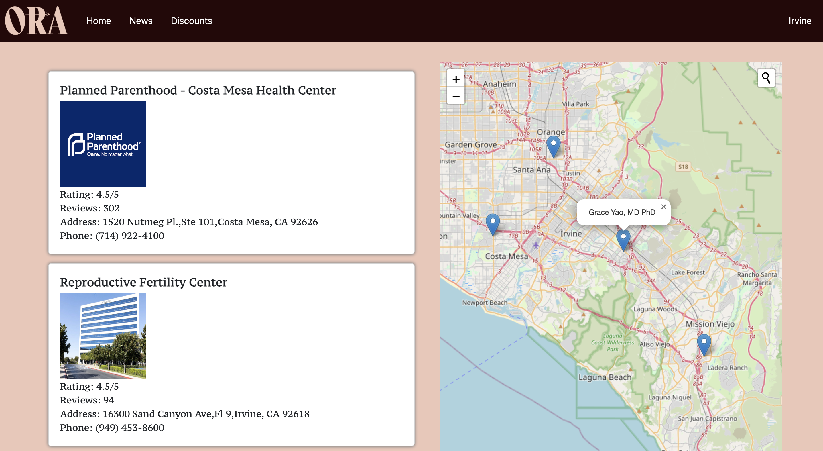Click the Sand Canyon Ave address line
This screenshot has height=451, width=823.
point(185,413)
